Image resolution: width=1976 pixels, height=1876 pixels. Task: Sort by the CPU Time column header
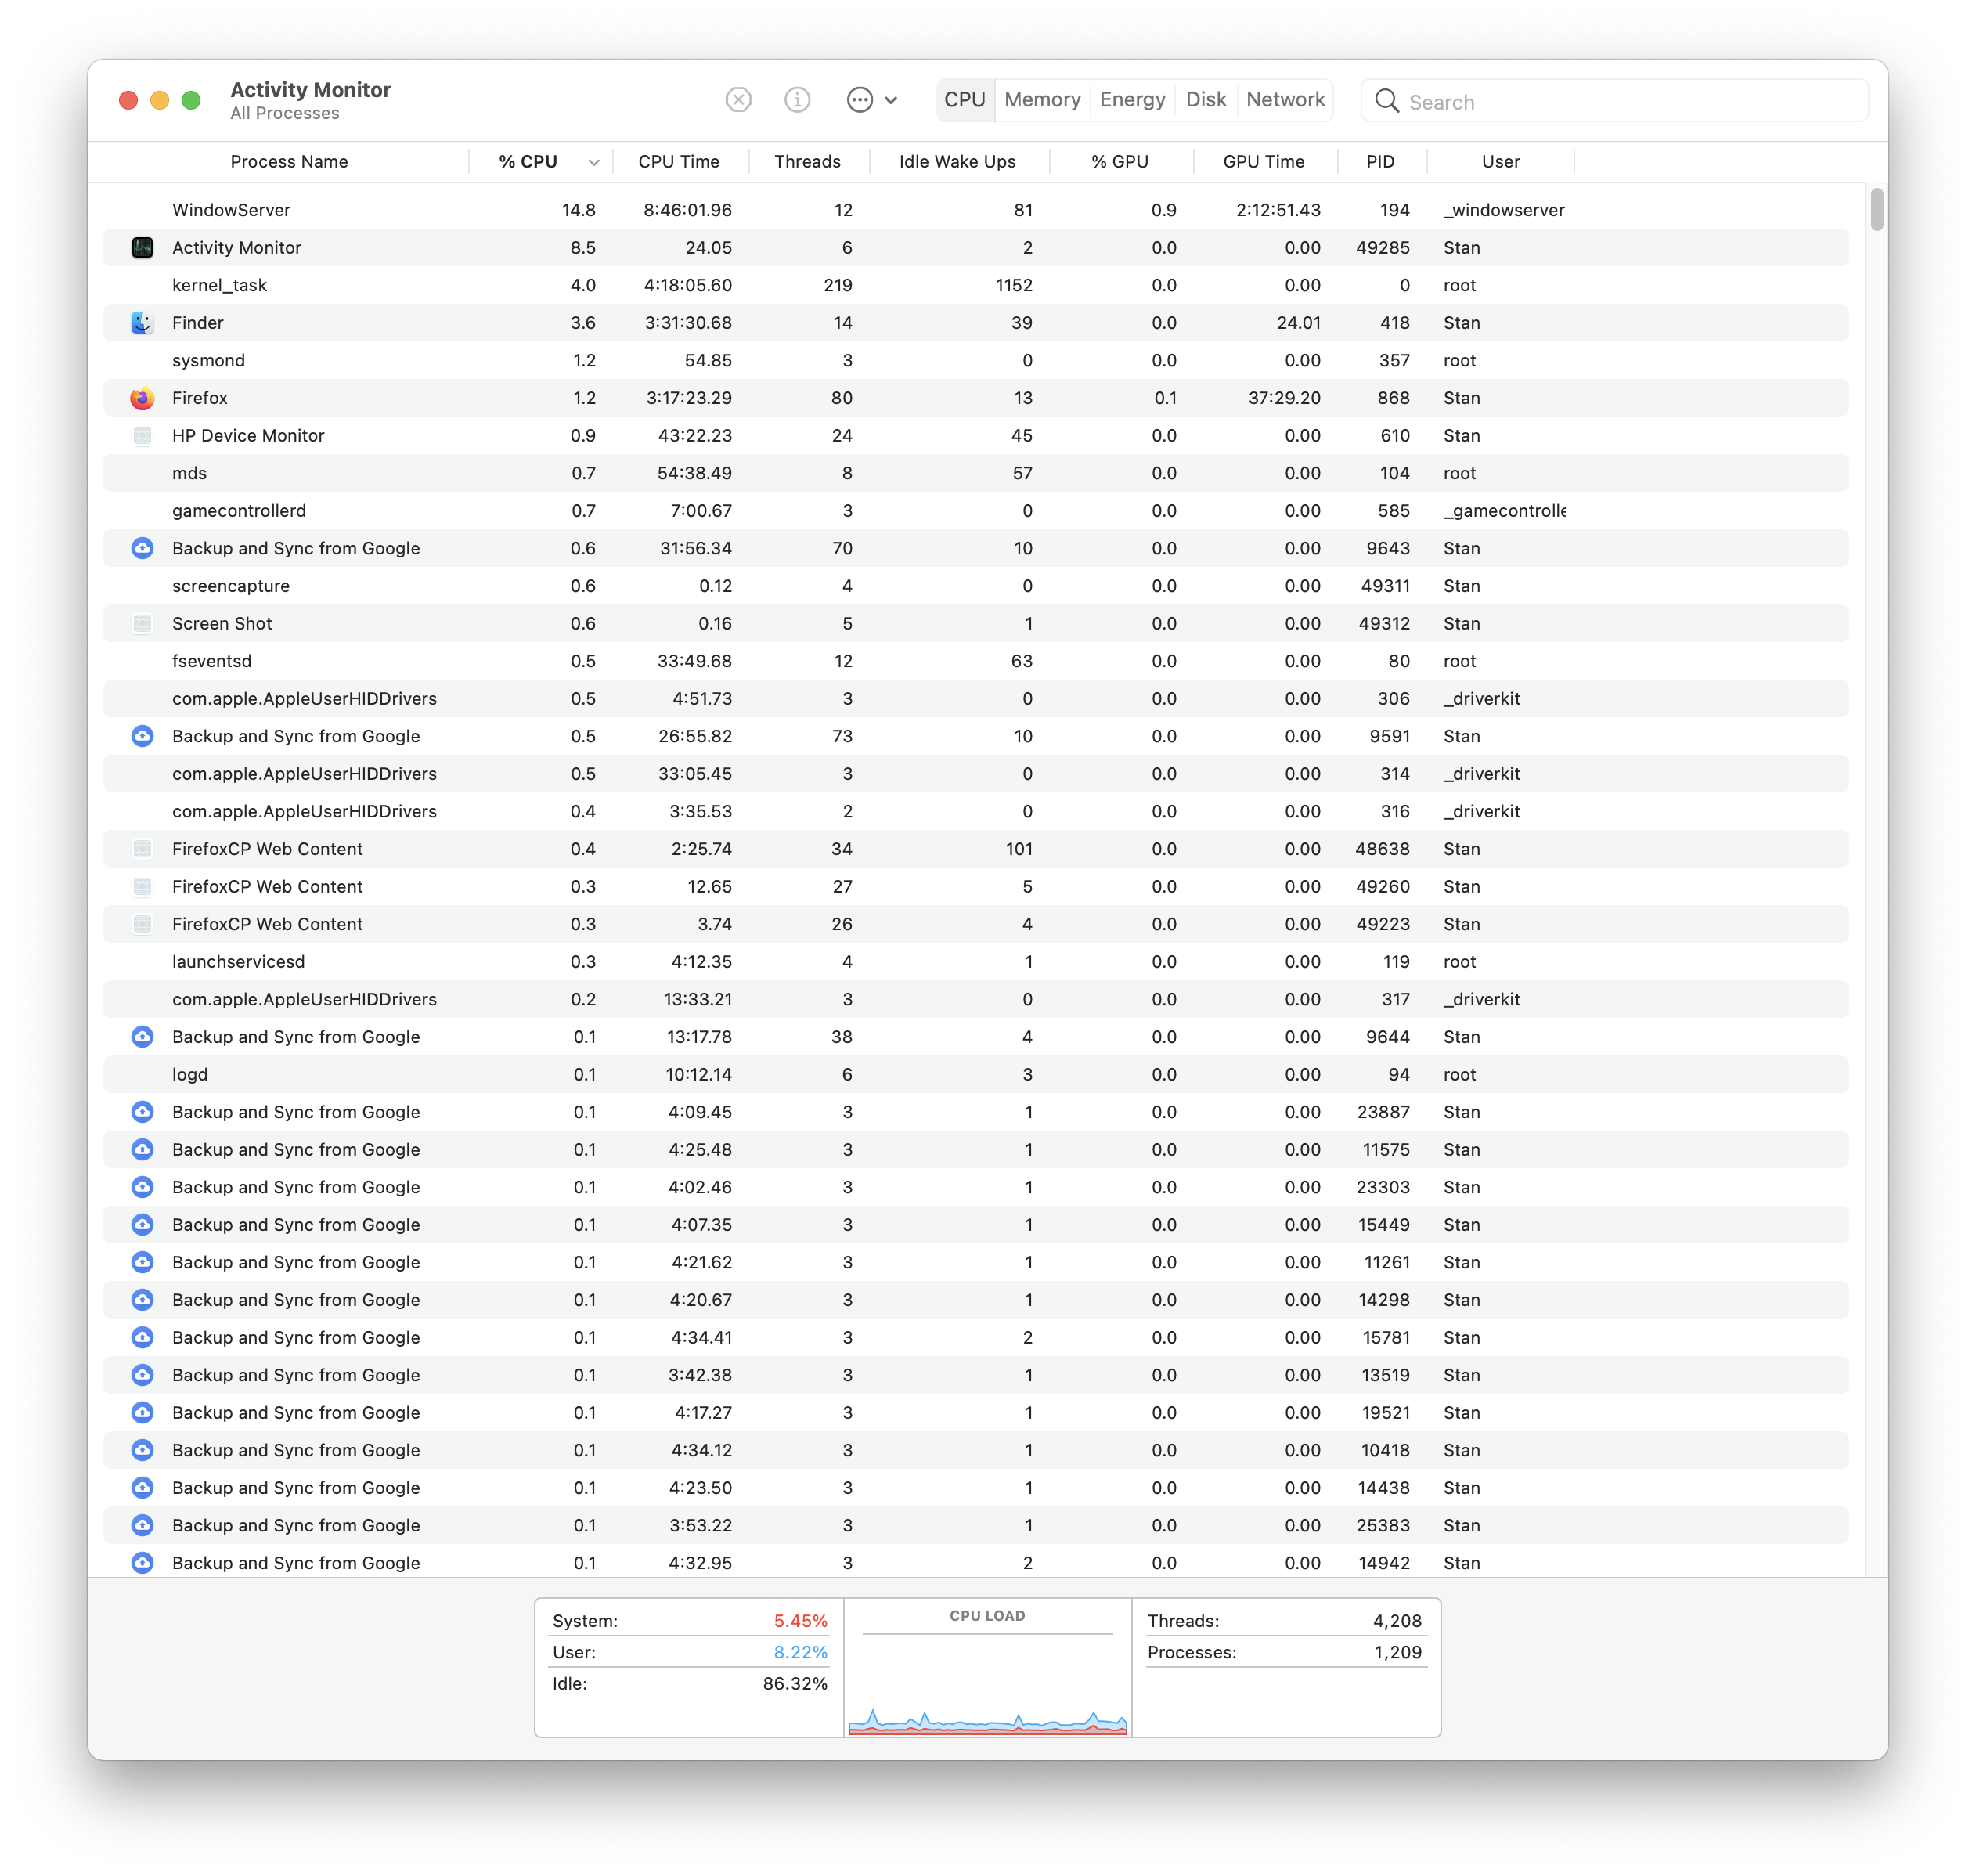(678, 162)
